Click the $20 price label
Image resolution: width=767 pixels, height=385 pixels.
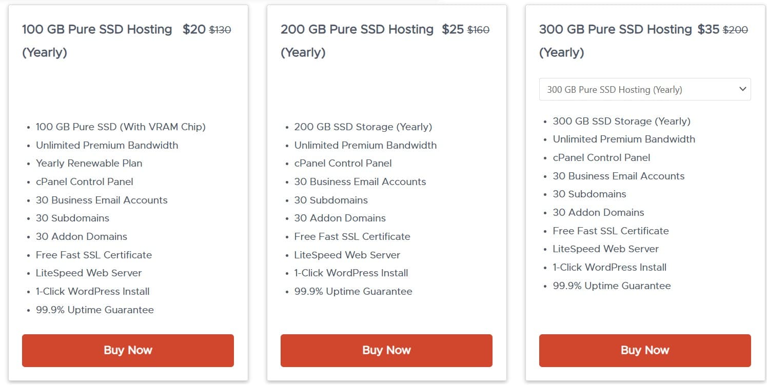click(193, 29)
